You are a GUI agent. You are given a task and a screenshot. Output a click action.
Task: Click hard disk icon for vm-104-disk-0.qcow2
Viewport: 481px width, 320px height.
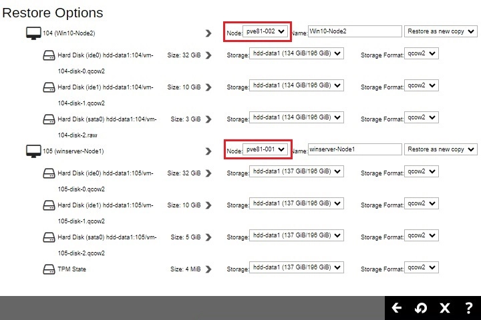click(49, 56)
